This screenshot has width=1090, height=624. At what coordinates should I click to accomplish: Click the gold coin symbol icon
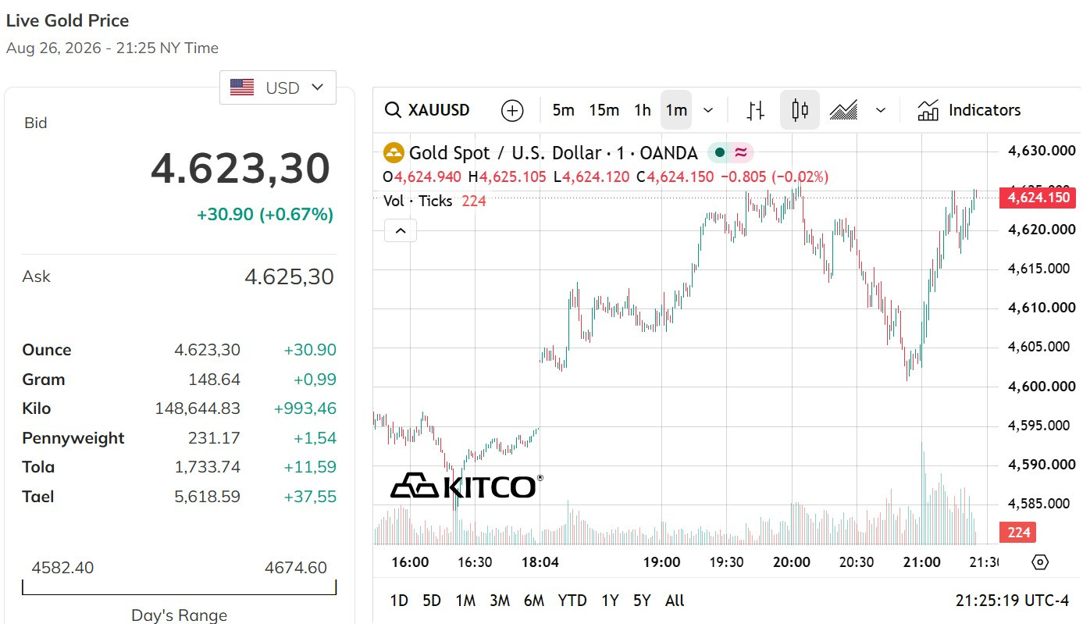tap(394, 153)
